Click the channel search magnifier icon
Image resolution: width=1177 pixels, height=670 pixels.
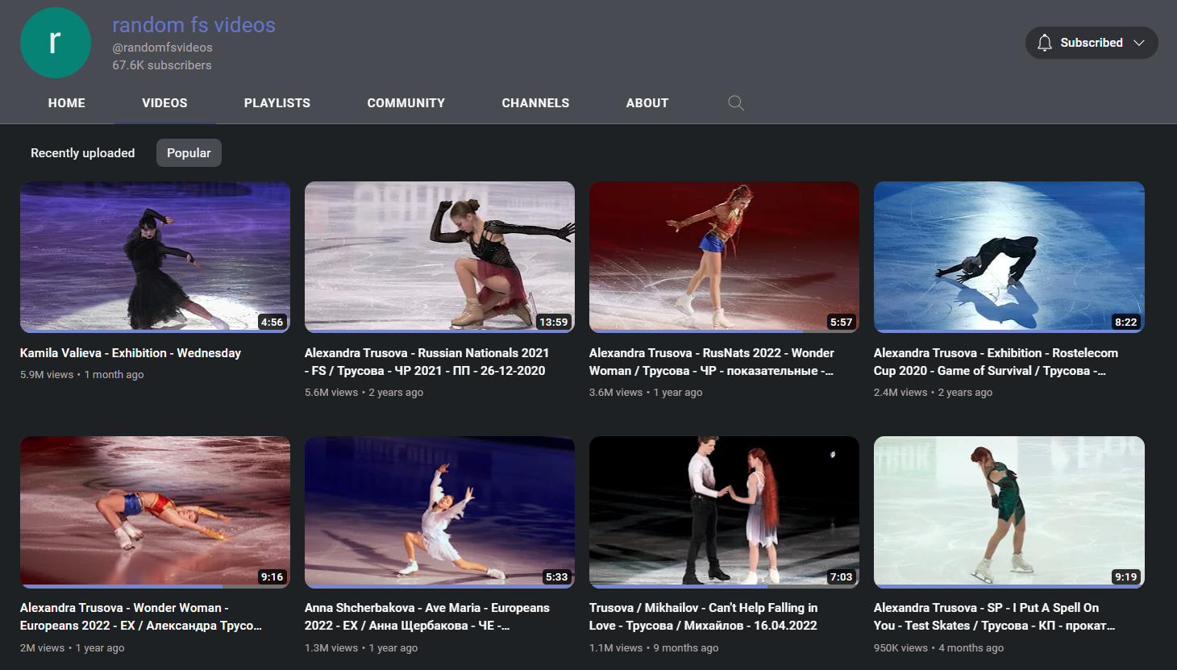735,103
